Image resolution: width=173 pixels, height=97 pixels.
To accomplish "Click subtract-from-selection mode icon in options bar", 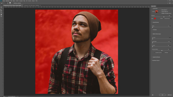I will pos(8,3).
